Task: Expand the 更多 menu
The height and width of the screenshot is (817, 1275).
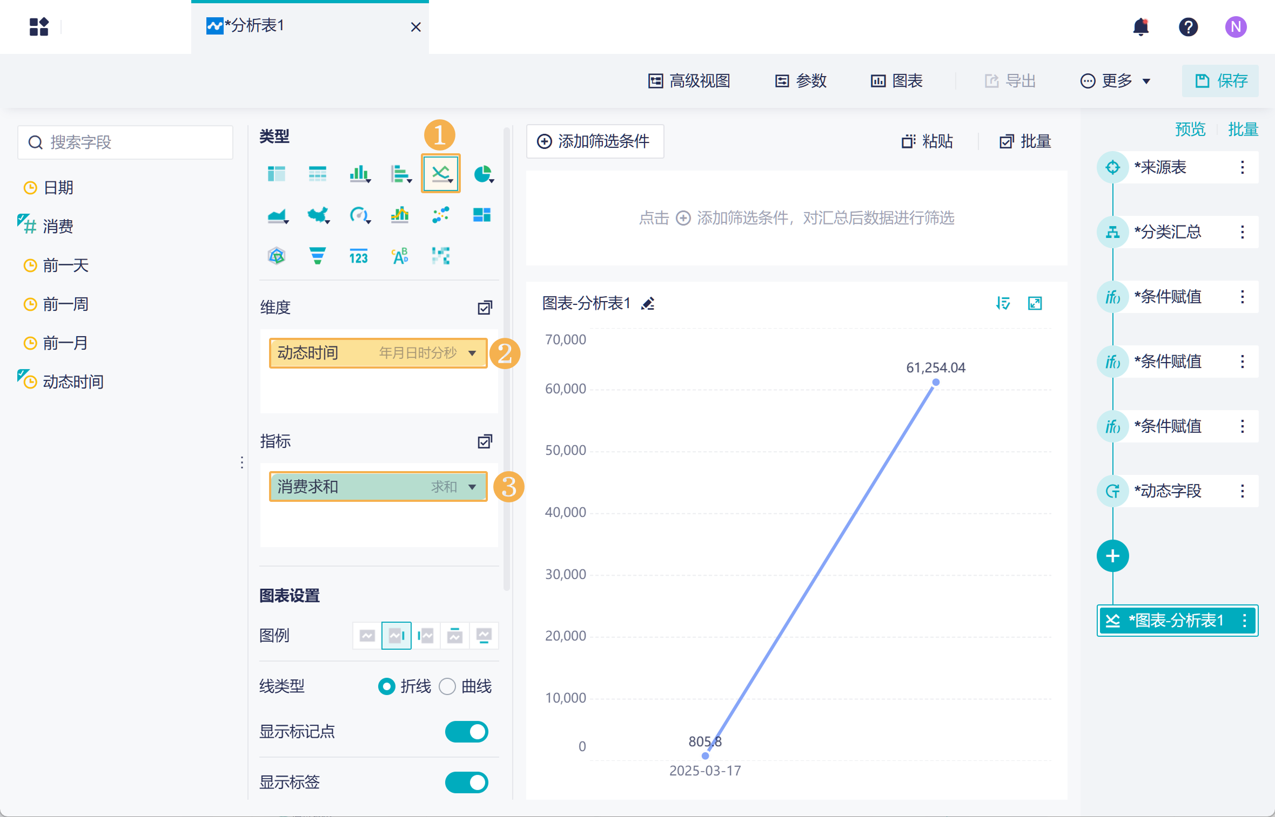Action: coord(1116,81)
